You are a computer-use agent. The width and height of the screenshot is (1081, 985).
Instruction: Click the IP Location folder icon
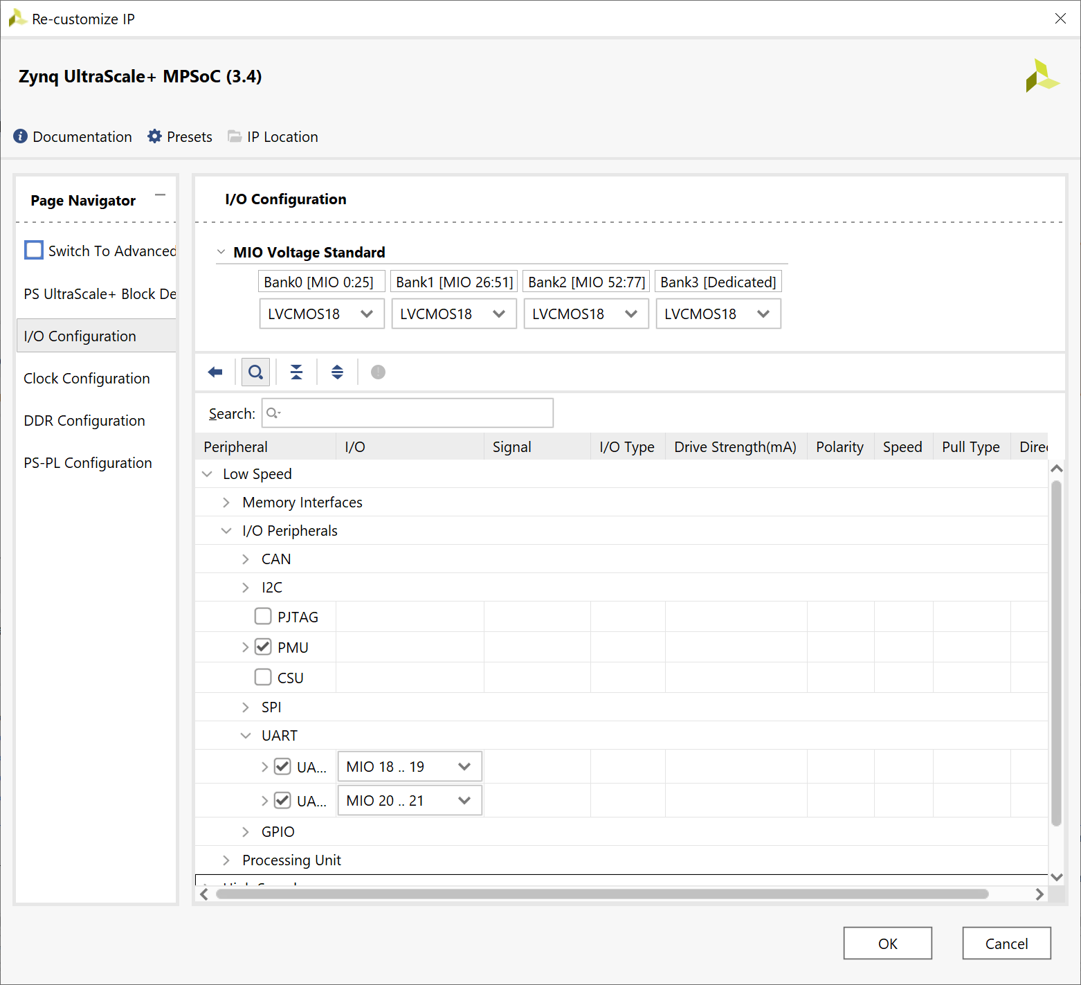[235, 136]
